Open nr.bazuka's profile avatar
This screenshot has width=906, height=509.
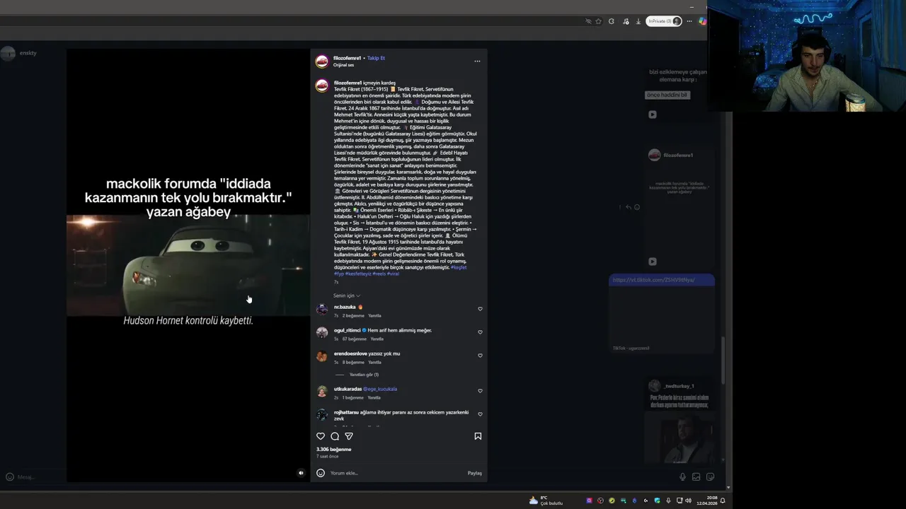coord(322,310)
